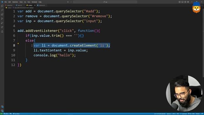204x115 pixels.
Task: Open the Go menu
Action: pos(25,2)
